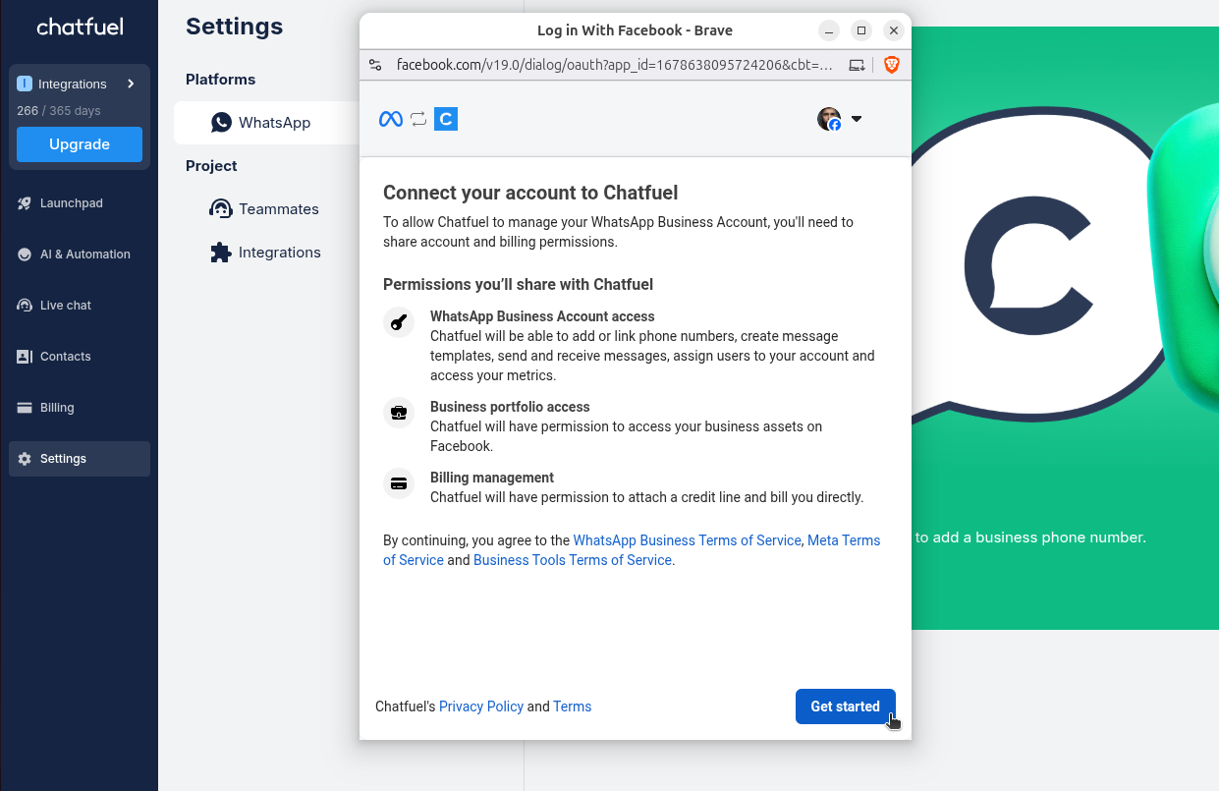Click the install app icon in address bar
1219x791 pixels.
(858, 65)
